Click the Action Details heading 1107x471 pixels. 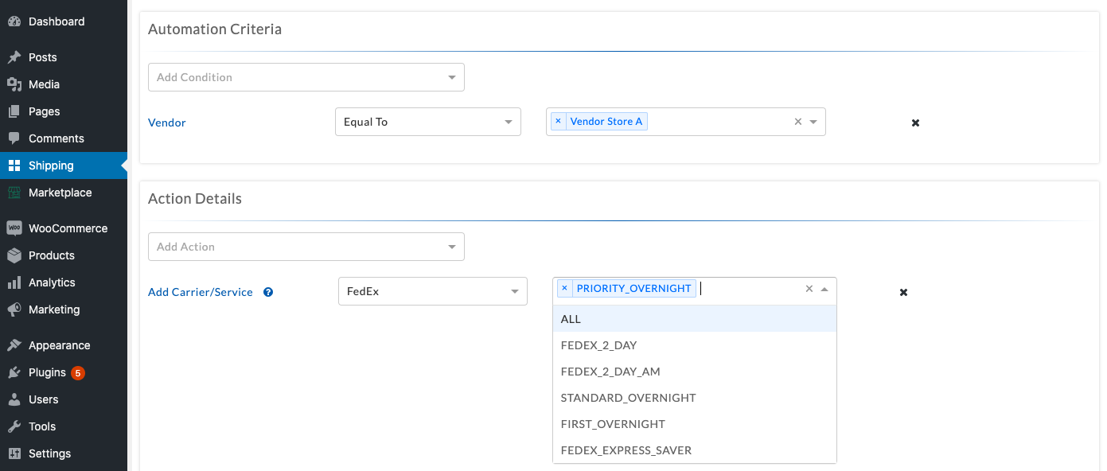click(x=195, y=199)
